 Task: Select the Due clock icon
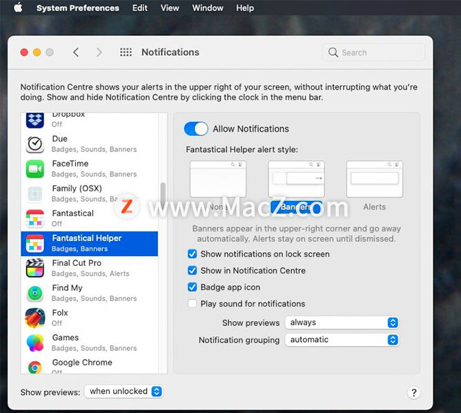35,144
